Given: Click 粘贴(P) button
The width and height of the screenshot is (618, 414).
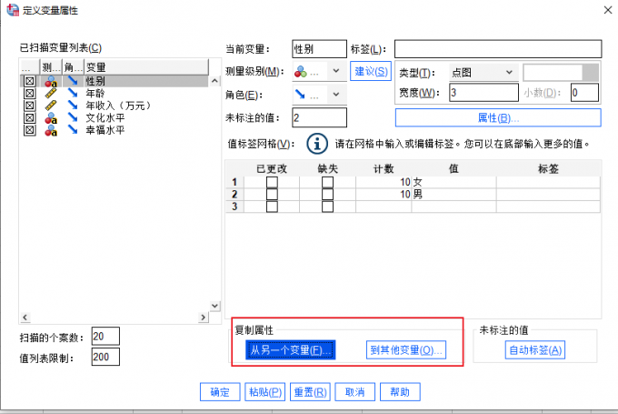Looking at the screenshot, I should coord(264,392).
